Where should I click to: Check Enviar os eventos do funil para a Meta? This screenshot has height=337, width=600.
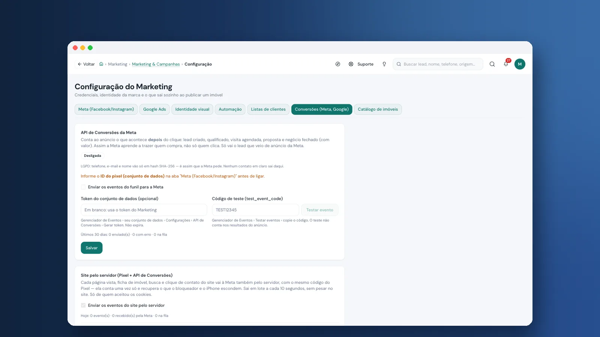click(x=83, y=187)
